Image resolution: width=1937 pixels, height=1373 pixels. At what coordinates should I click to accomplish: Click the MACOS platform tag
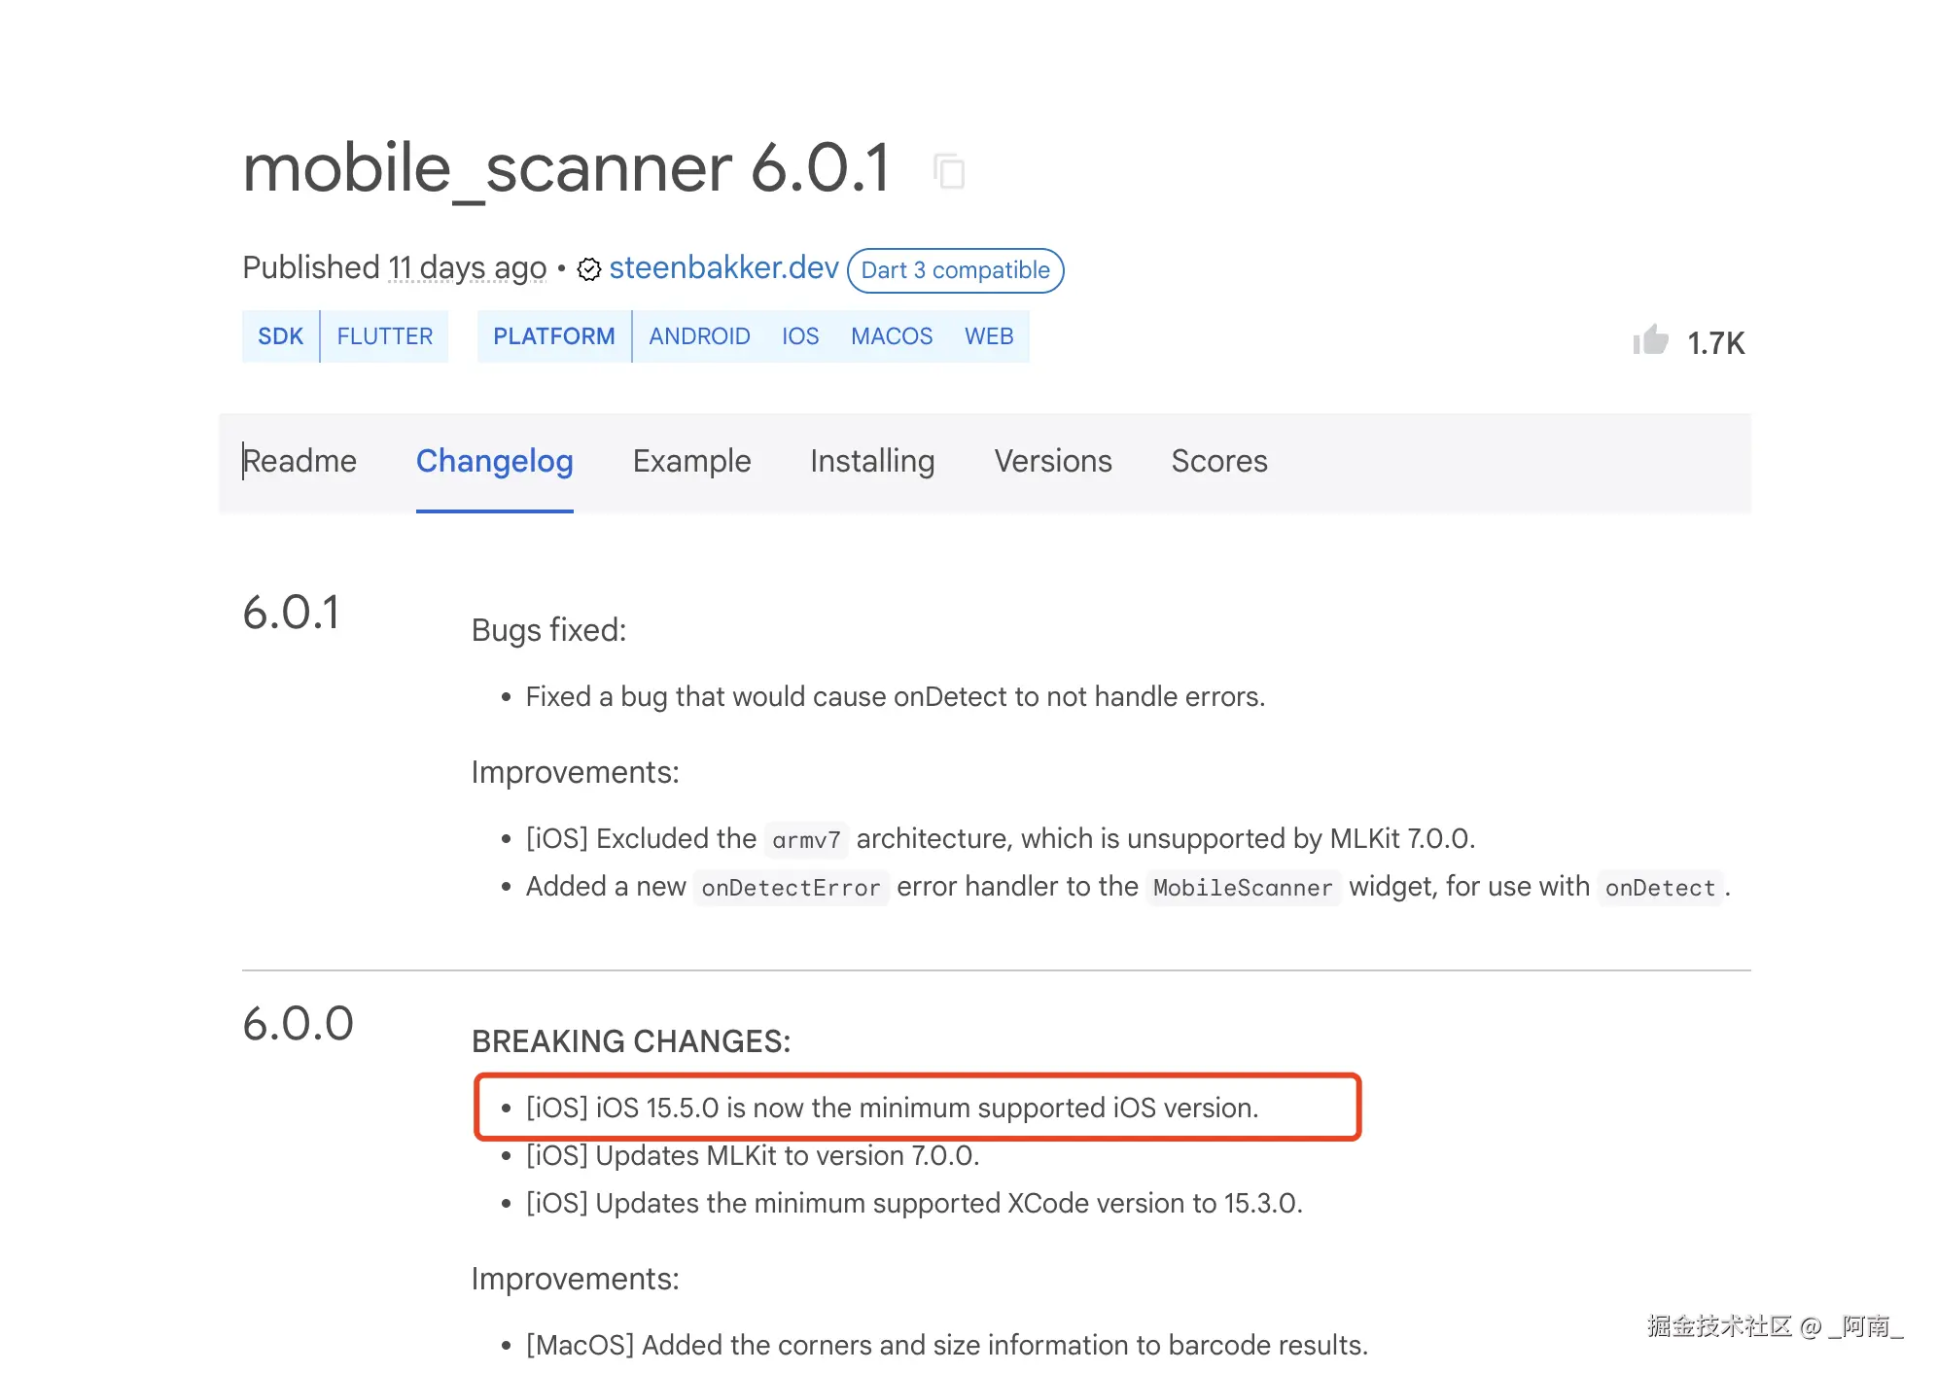[x=891, y=336]
